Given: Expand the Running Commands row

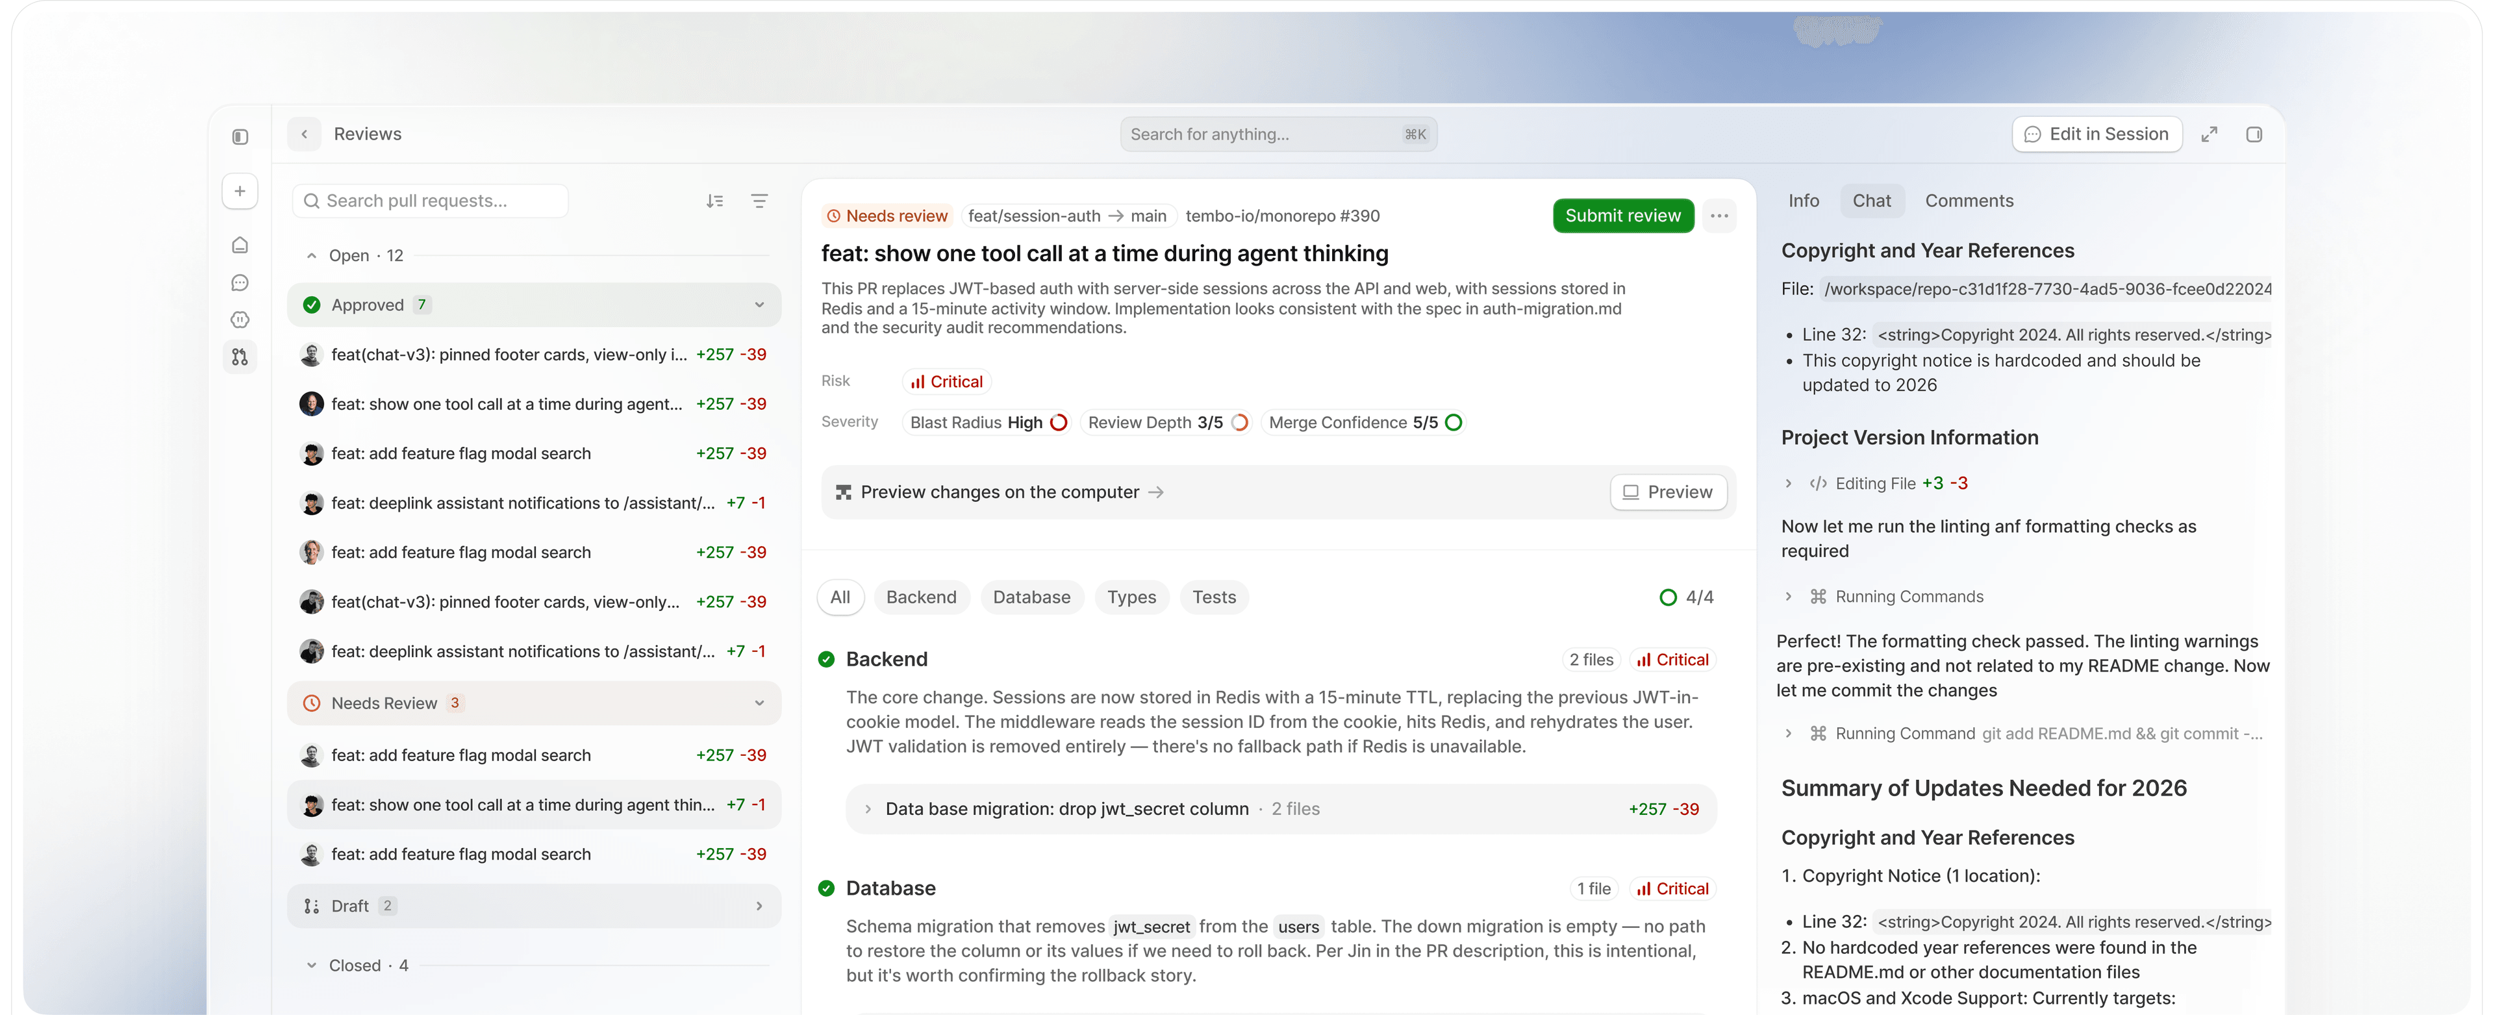Looking at the screenshot, I should tap(1788, 596).
